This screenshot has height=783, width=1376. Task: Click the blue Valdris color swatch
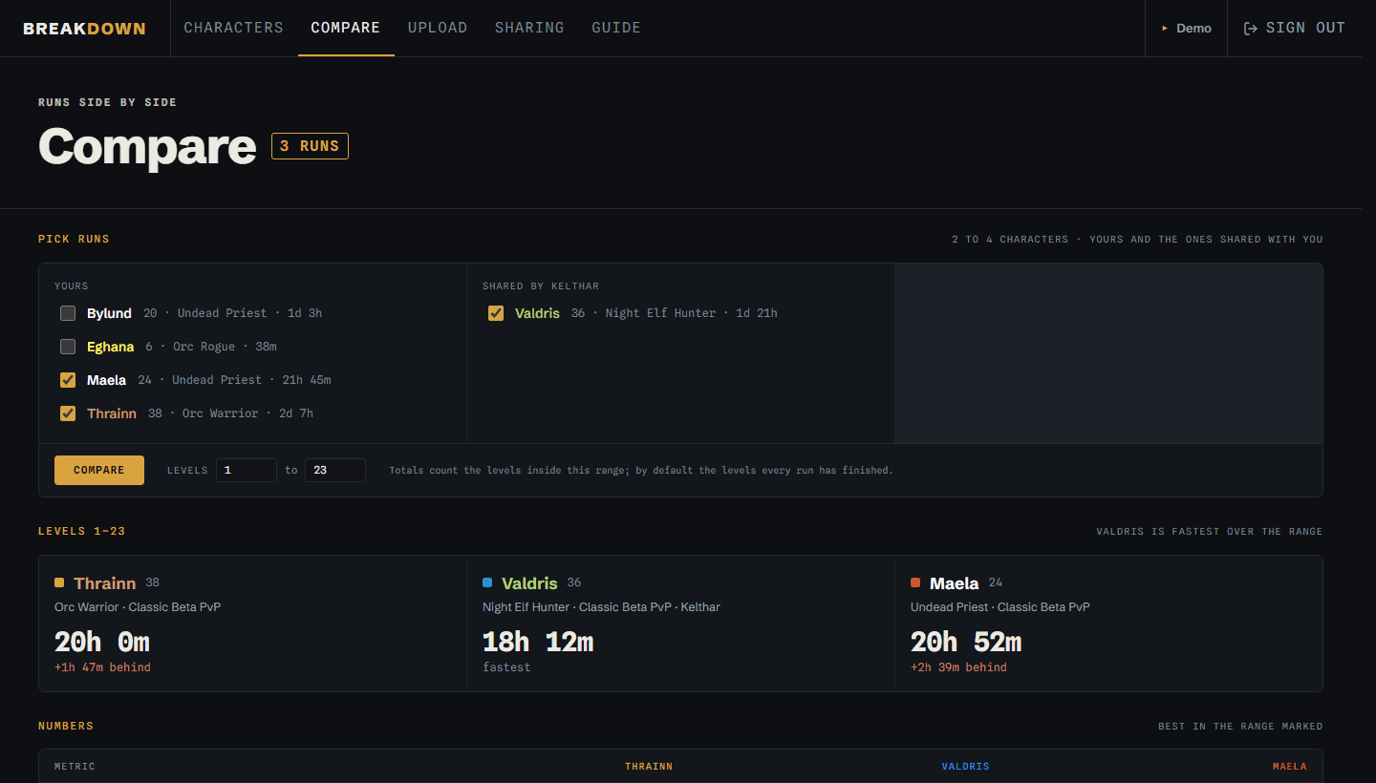pyautogui.click(x=487, y=582)
